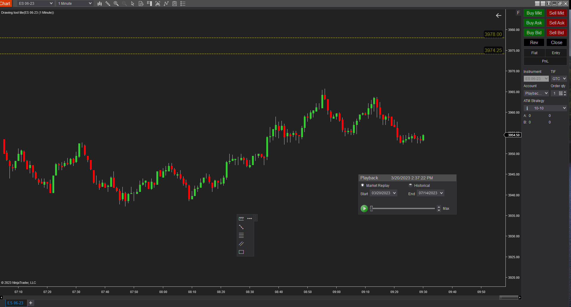Open the Strategies icon
The image size is (571, 307).
[175, 4]
